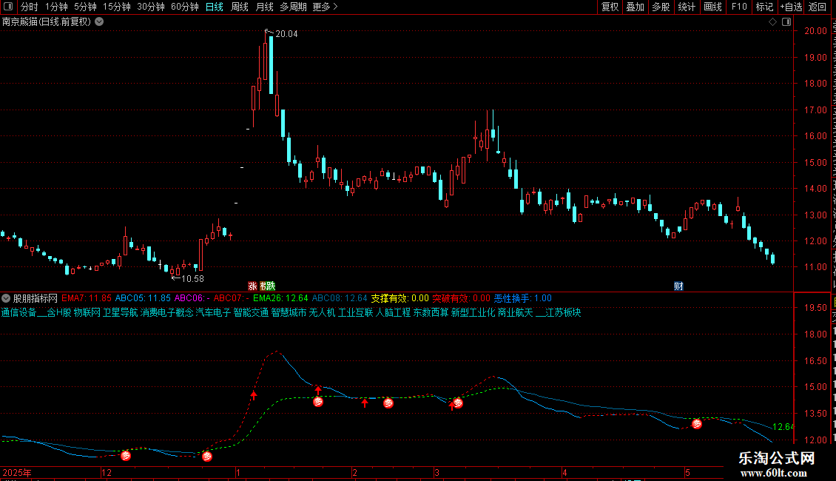Open the 统计 statistics tool
Screen dimensions: 836x481
tap(686, 7)
